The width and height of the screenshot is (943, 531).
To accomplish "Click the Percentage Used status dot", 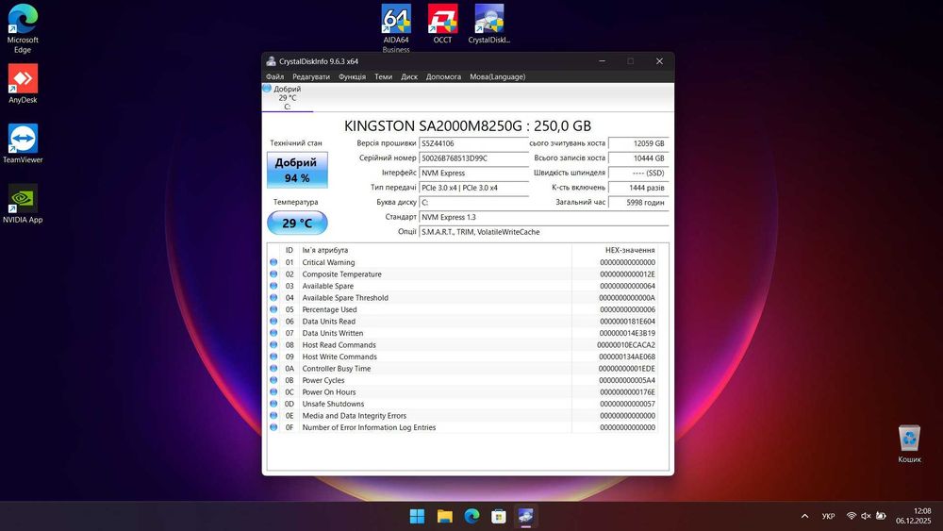I will coord(273,309).
